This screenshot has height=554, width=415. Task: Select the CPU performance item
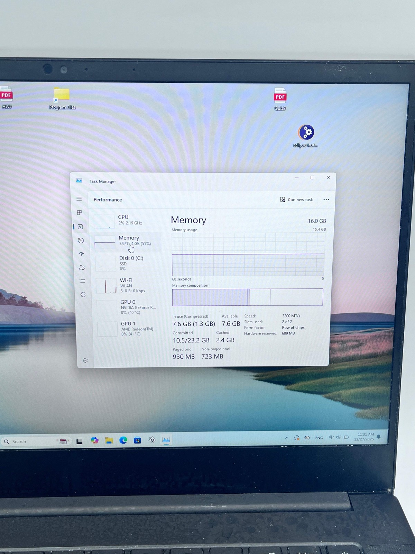click(127, 220)
